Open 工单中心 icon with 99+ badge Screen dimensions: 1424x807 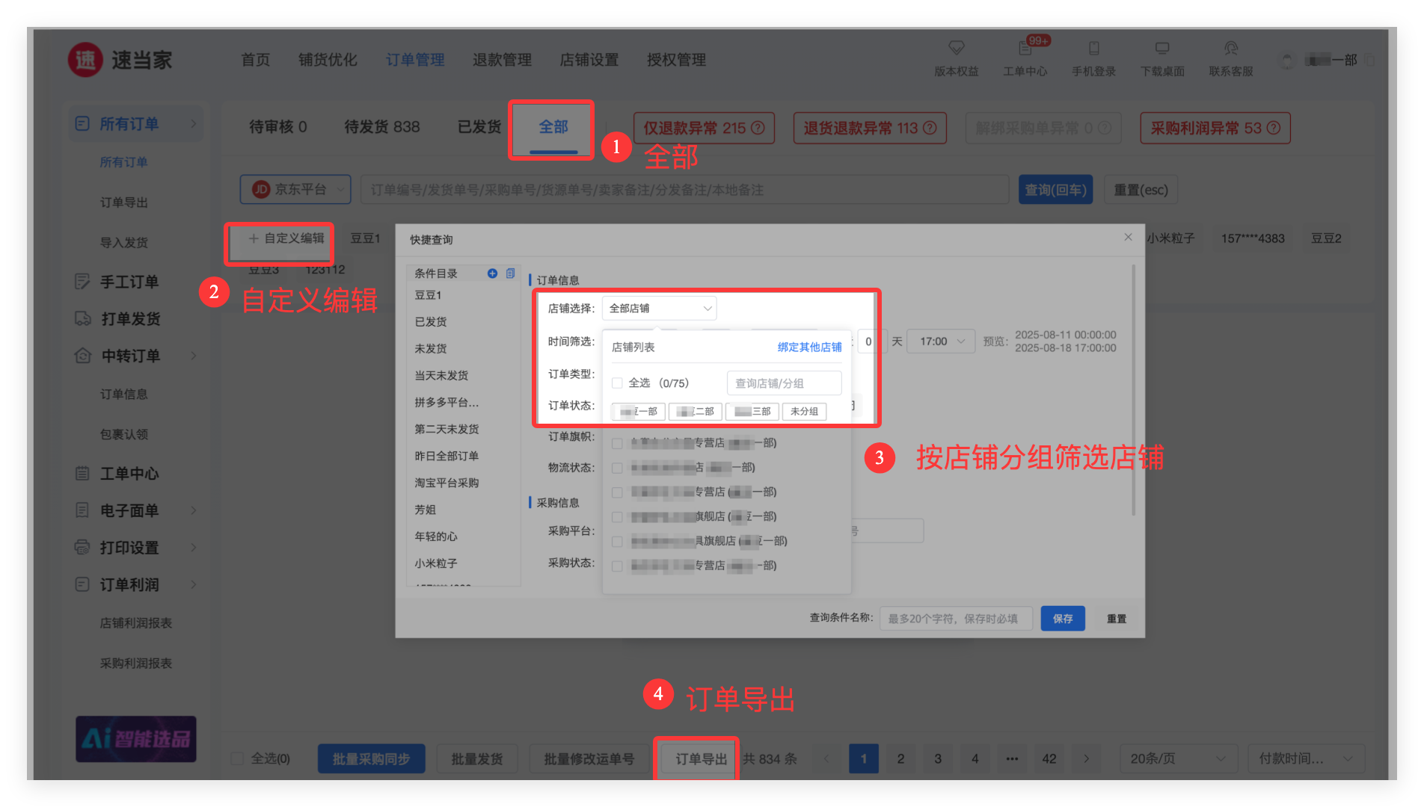click(1025, 49)
